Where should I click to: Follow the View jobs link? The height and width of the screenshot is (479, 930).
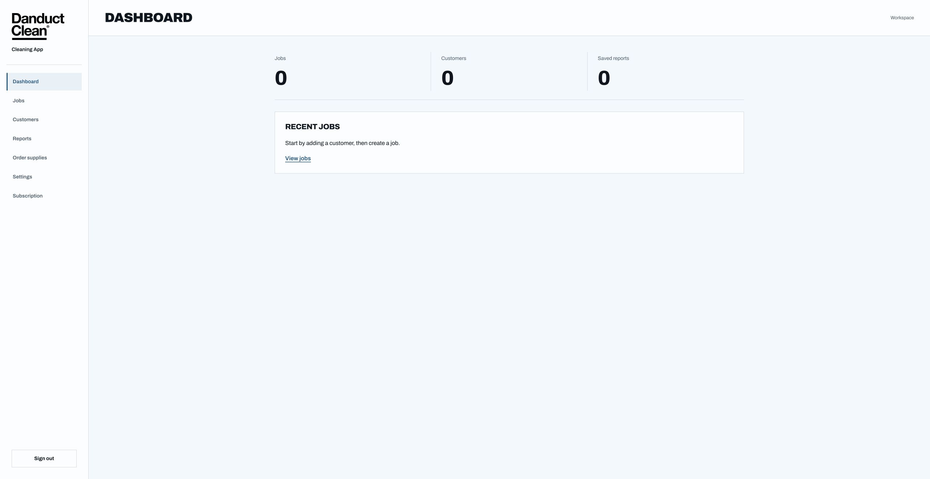[x=298, y=158]
